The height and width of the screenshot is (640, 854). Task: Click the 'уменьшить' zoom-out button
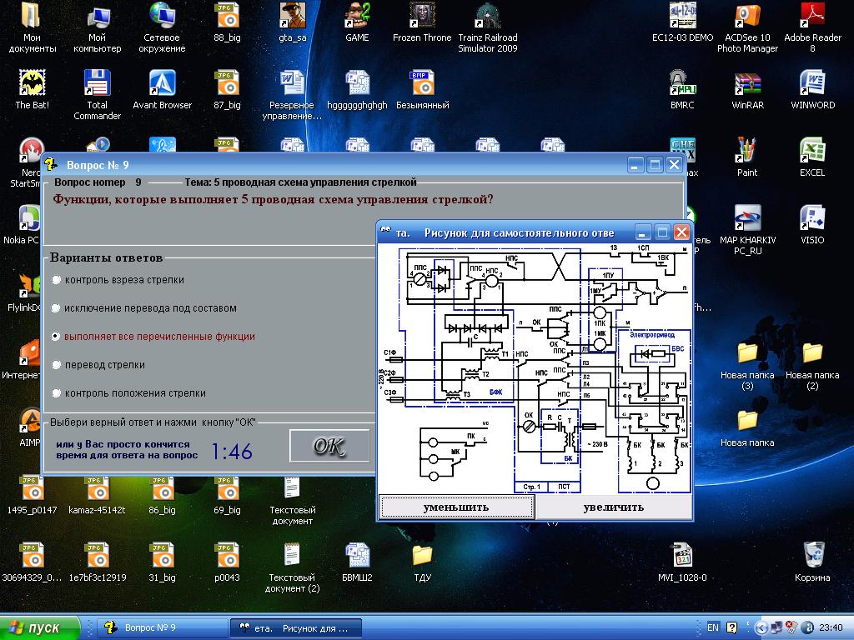tap(456, 507)
